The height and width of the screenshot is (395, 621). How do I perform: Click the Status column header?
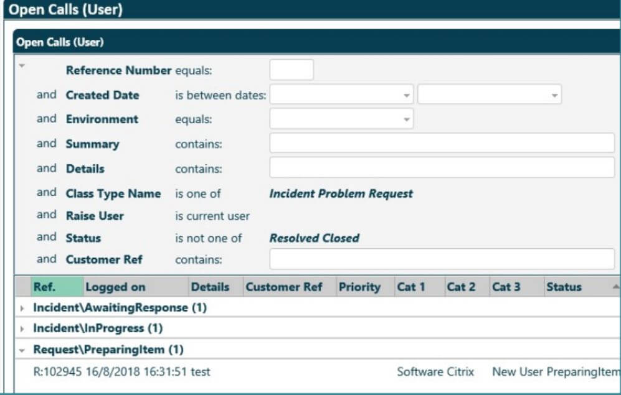(x=565, y=287)
